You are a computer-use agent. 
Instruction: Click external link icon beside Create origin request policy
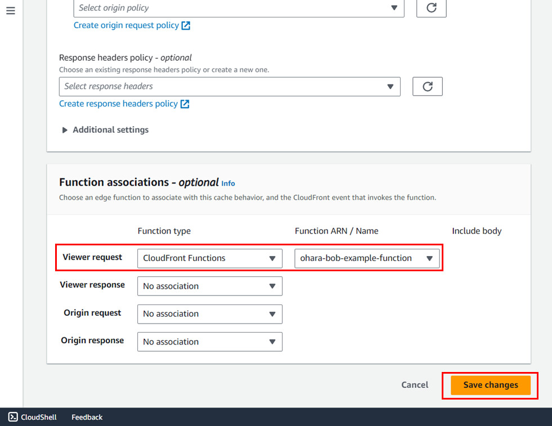[186, 25]
